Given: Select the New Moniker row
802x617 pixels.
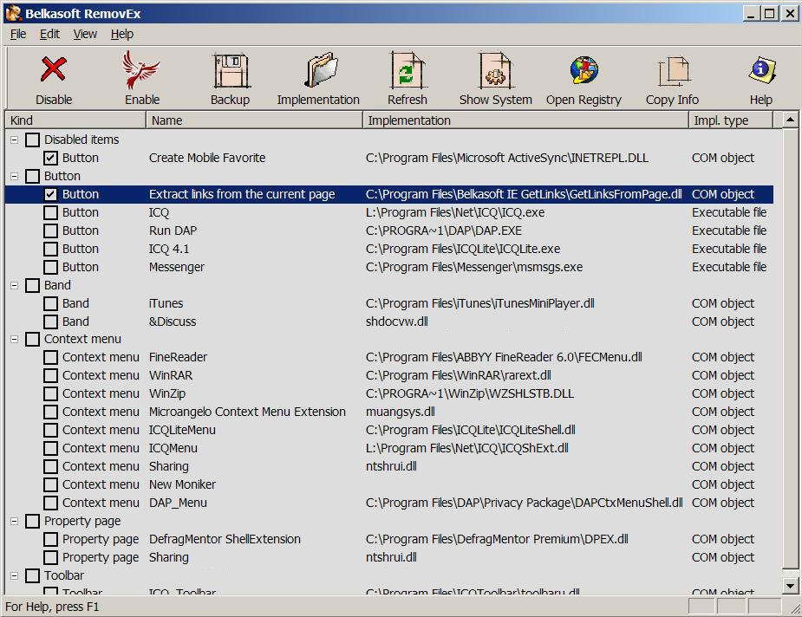Looking at the screenshot, I should pos(388,484).
